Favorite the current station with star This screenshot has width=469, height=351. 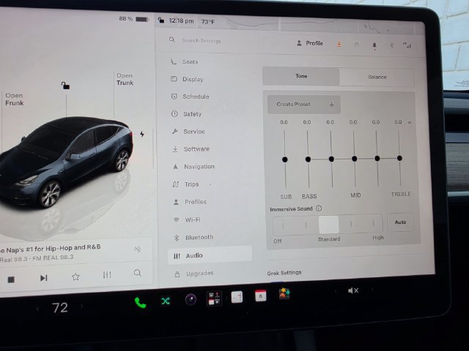pyautogui.click(x=75, y=276)
